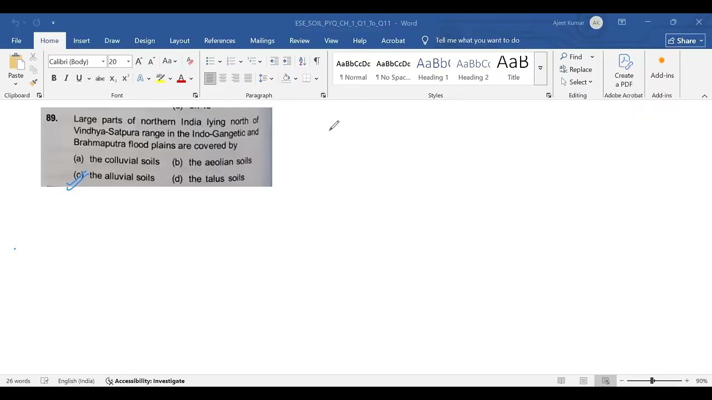Click the Format Painter brush icon
Screen dimensions: 712x400
[x=33, y=82]
